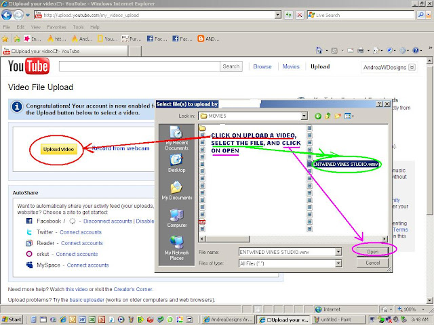Click the green Go Back icon in dialog

click(318, 116)
